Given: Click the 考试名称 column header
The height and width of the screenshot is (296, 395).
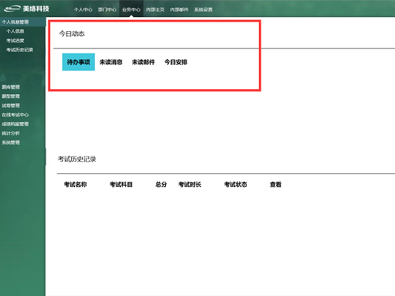Looking at the screenshot, I should click(75, 185).
